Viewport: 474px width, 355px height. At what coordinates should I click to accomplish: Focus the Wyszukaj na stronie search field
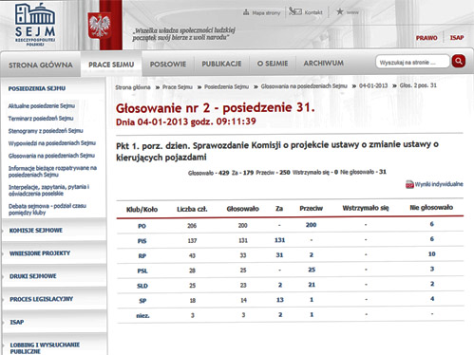click(x=412, y=62)
